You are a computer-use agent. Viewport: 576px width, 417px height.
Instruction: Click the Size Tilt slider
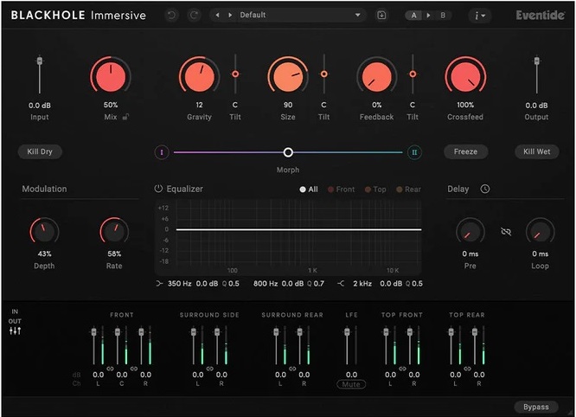click(x=324, y=74)
